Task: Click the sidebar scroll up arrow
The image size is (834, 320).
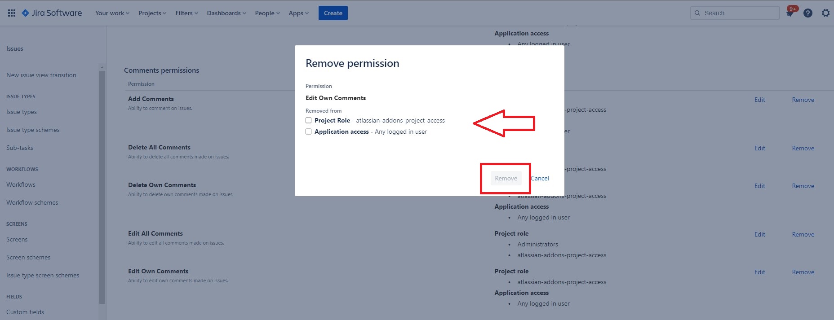Action: [102, 67]
